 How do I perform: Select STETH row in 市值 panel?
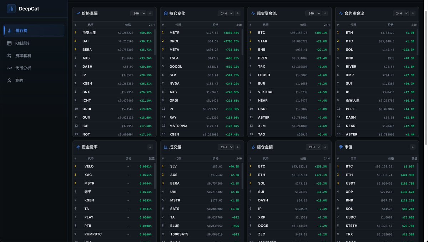tap(376, 226)
